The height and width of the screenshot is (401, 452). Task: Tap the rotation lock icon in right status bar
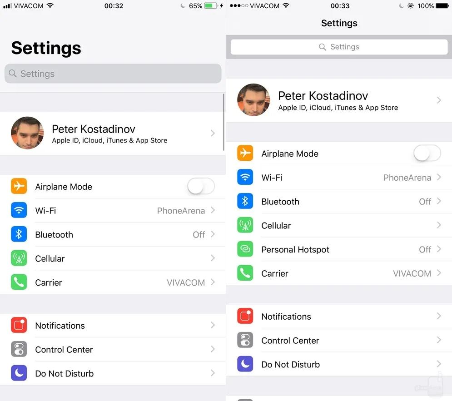411,6
